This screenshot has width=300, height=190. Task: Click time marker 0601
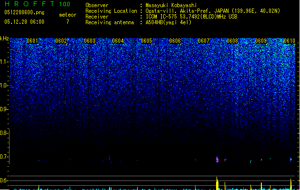pos(32,41)
